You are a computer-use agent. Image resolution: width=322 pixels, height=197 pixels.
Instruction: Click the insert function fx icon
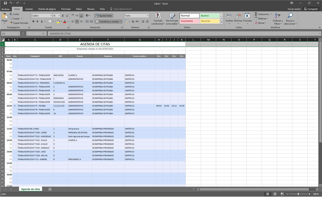[43, 34]
